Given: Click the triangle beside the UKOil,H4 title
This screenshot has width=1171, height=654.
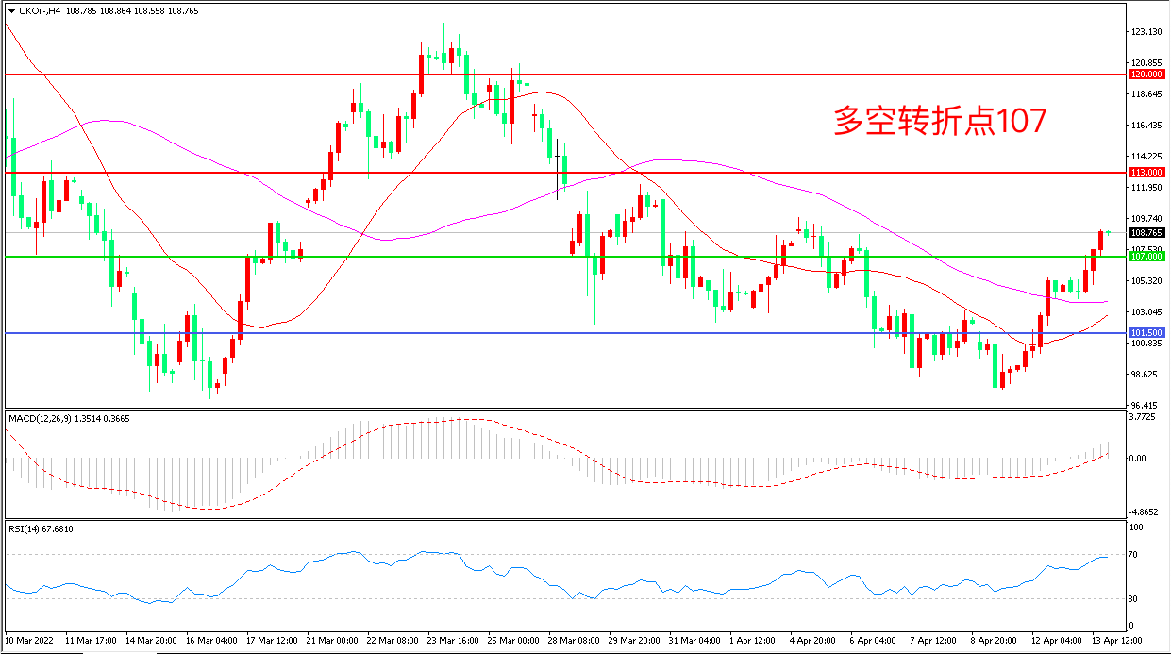Looking at the screenshot, I should click(x=11, y=11).
